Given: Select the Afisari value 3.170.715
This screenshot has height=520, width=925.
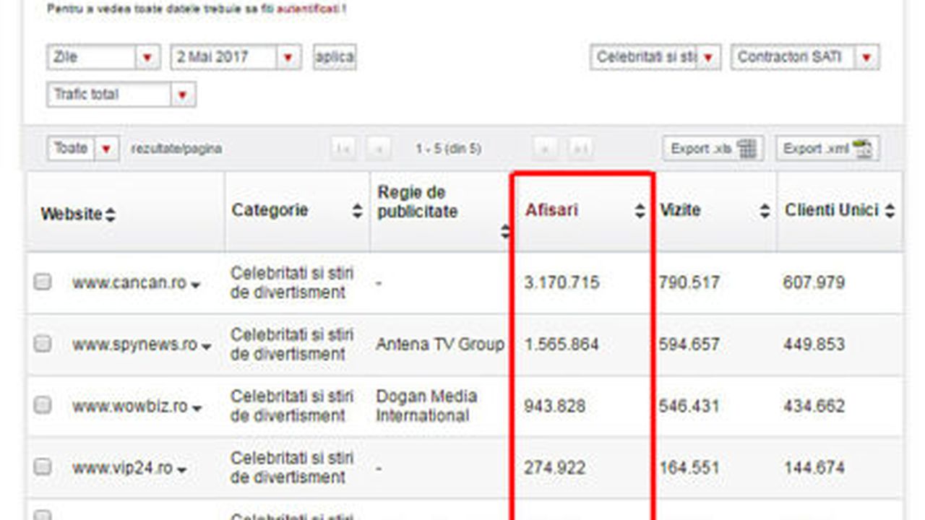Looking at the screenshot, I should tap(562, 282).
